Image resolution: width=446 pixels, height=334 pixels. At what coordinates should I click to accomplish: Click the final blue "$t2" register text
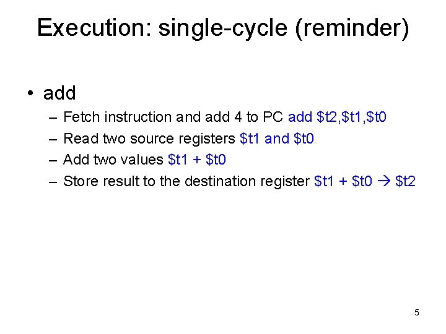(x=406, y=181)
